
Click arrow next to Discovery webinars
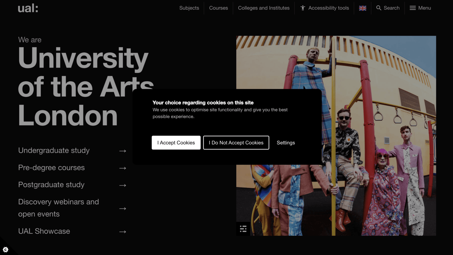(x=123, y=208)
